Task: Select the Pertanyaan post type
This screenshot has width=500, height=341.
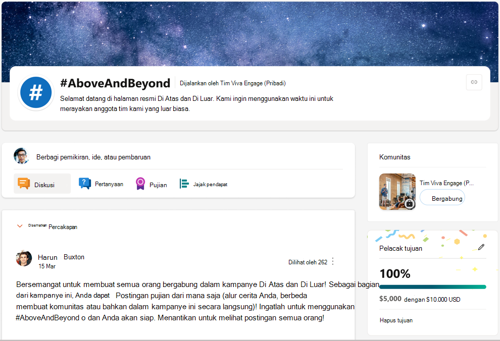Action: click(x=101, y=184)
